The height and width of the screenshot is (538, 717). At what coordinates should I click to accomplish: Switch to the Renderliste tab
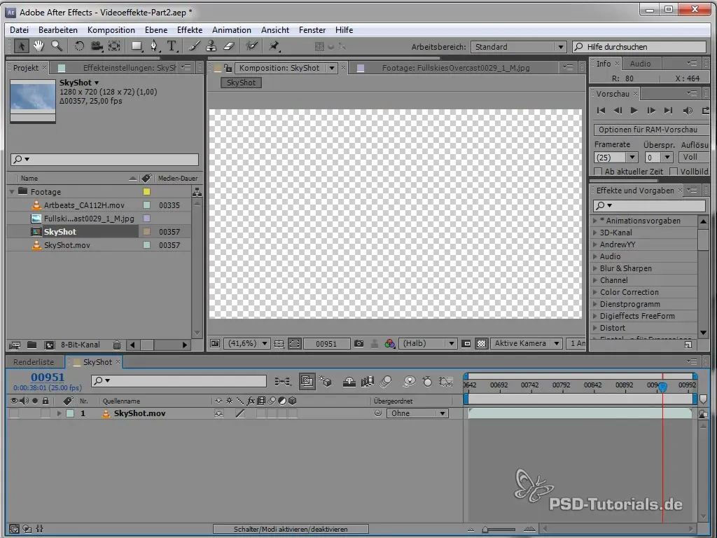click(34, 362)
